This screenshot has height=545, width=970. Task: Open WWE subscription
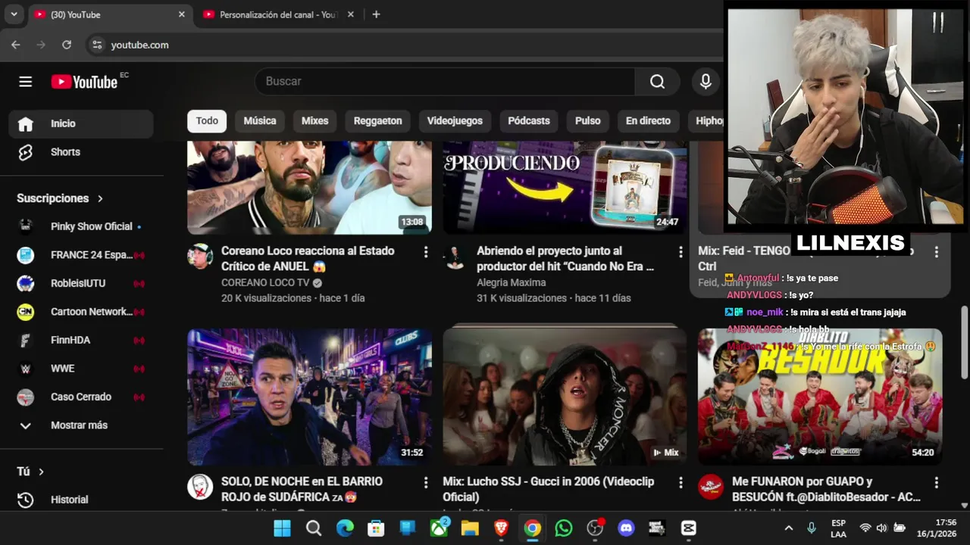[x=81, y=369]
